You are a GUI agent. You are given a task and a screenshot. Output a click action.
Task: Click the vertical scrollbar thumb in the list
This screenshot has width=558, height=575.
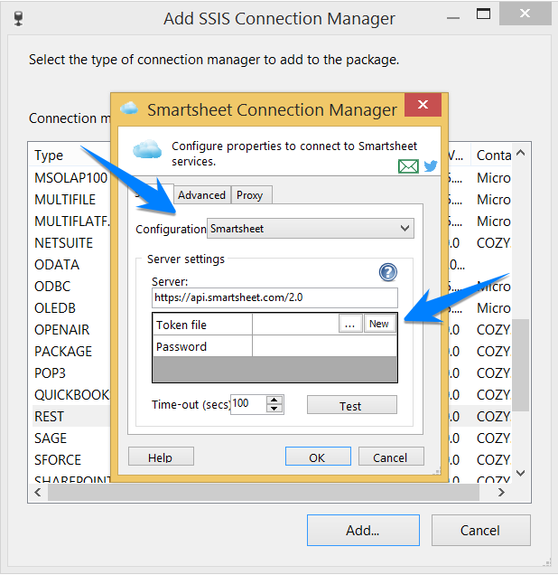click(x=520, y=365)
